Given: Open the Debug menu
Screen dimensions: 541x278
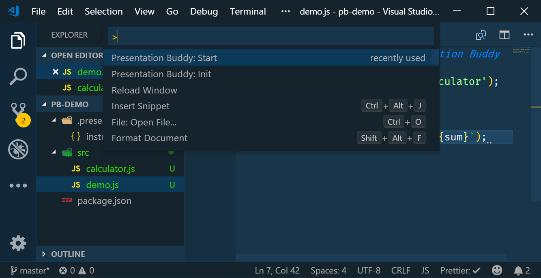Looking at the screenshot, I should point(204,11).
